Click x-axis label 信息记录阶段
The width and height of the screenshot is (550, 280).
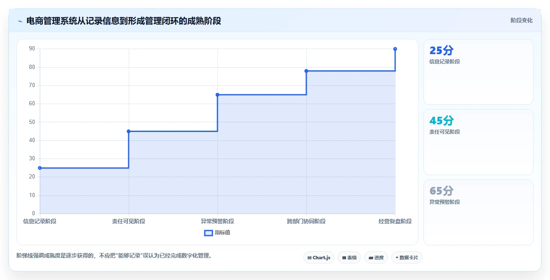[x=40, y=221]
